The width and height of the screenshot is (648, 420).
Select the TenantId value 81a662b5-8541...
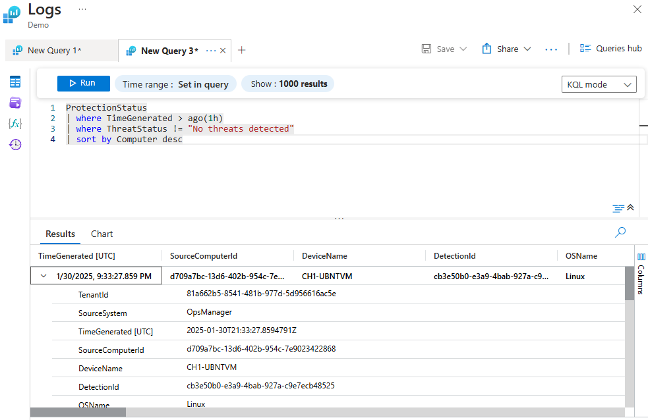[x=261, y=294]
